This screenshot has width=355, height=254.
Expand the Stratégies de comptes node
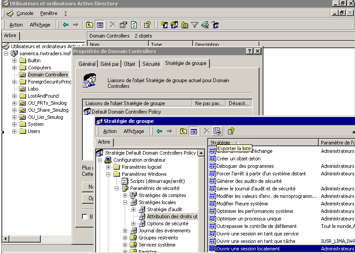pyautogui.click(x=125, y=195)
